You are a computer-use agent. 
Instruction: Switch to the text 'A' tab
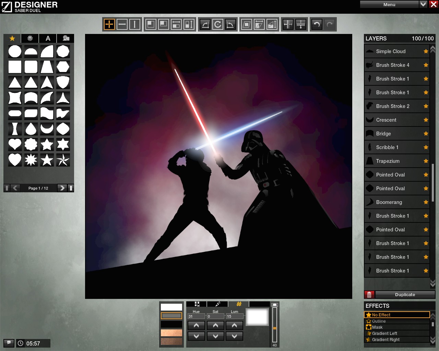click(48, 38)
